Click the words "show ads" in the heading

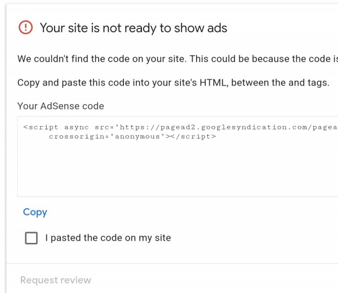[x=204, y=28]
